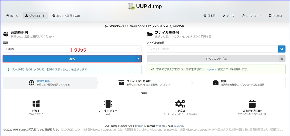Click the gears icon above チャネル

click(x=180, y=104)
